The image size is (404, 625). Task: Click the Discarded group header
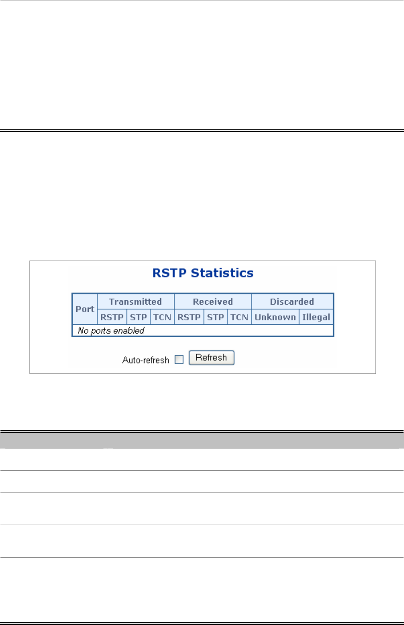292,302
